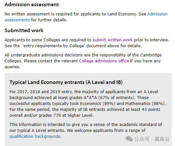Click the 'All undergraduate admissions decisions' paragraph
Viewport: 175px width, 146px height.
(x=83, y=61)
